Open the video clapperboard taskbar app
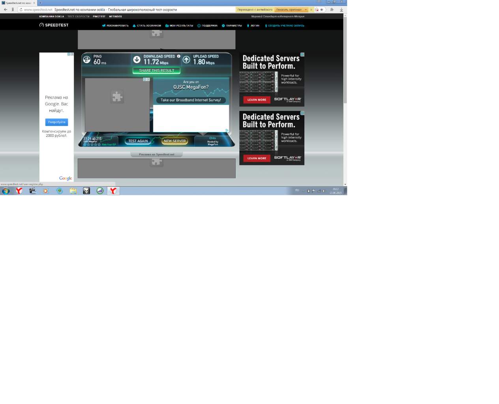 click(32, 191)
